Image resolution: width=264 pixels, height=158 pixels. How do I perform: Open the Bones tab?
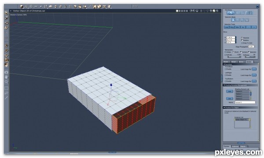point(242,62)
